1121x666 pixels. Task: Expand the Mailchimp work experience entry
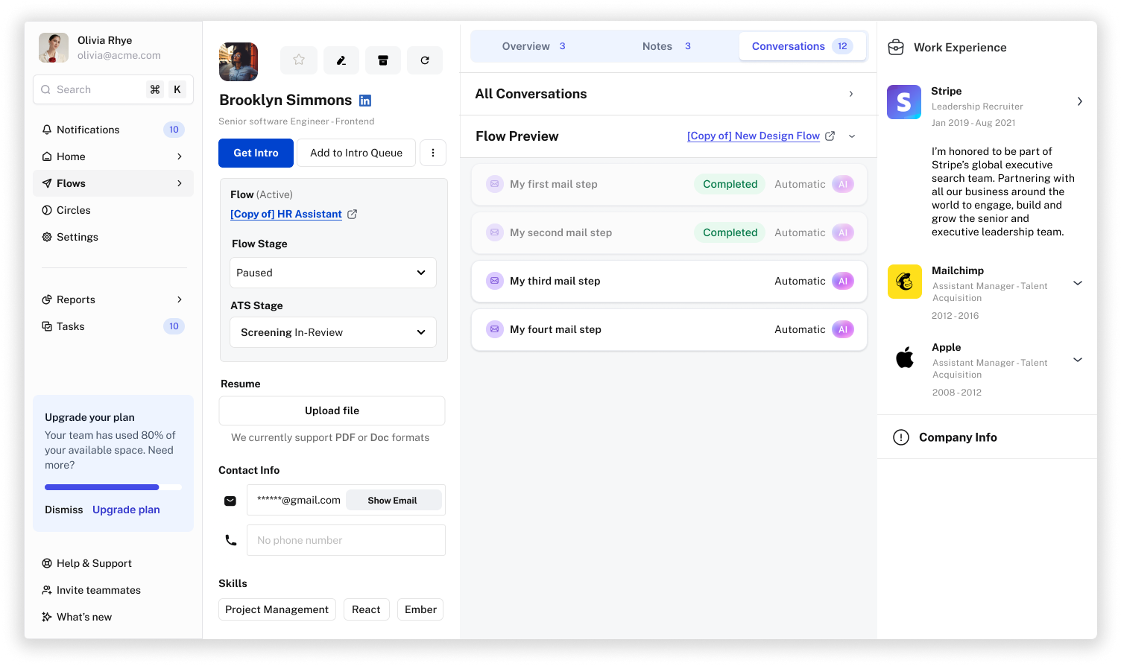pos(1077,283)
